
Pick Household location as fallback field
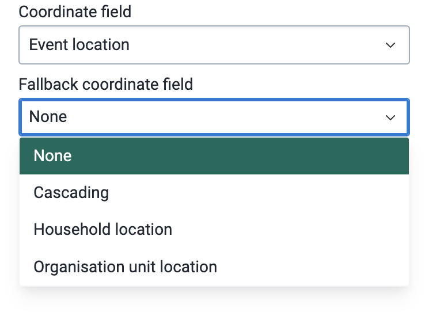pyautogui.click(x=214, y=230)
